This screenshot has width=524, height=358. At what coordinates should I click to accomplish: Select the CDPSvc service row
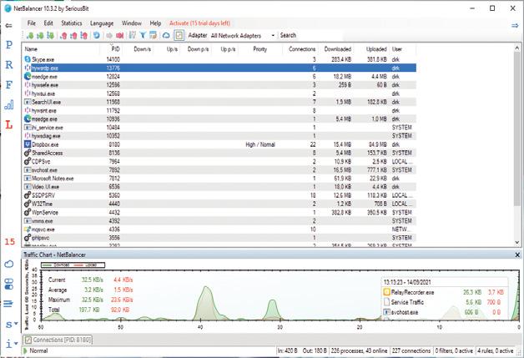point(219,161)
